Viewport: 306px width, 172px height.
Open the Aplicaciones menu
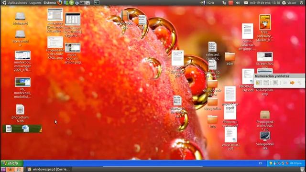coord(17,3)
